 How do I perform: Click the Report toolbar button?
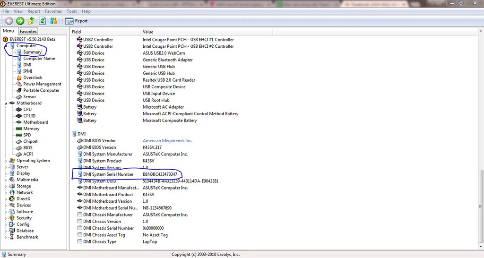click(x=77, y=21)
